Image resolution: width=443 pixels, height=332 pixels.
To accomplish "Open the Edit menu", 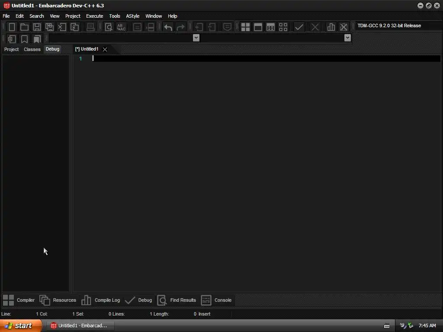I will pos(19,16).
